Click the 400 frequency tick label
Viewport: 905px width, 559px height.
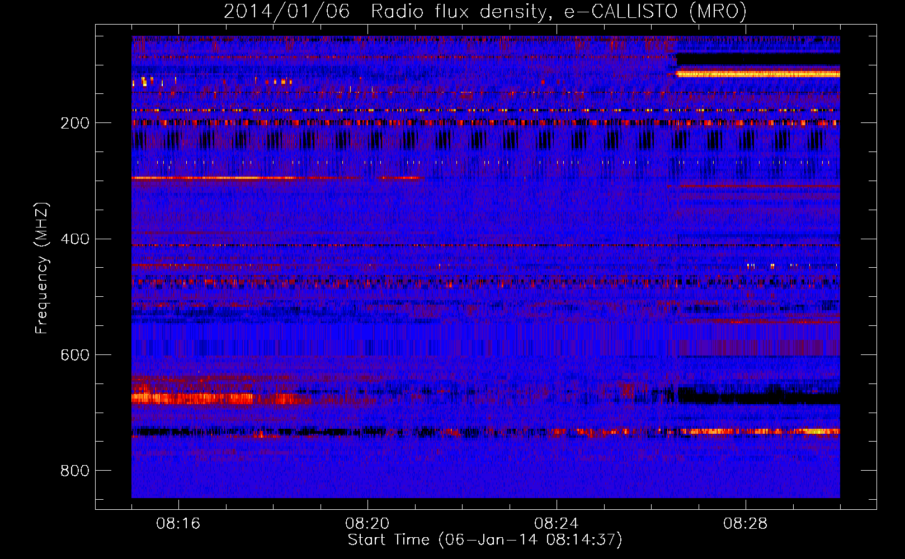(x=75, y=239)
